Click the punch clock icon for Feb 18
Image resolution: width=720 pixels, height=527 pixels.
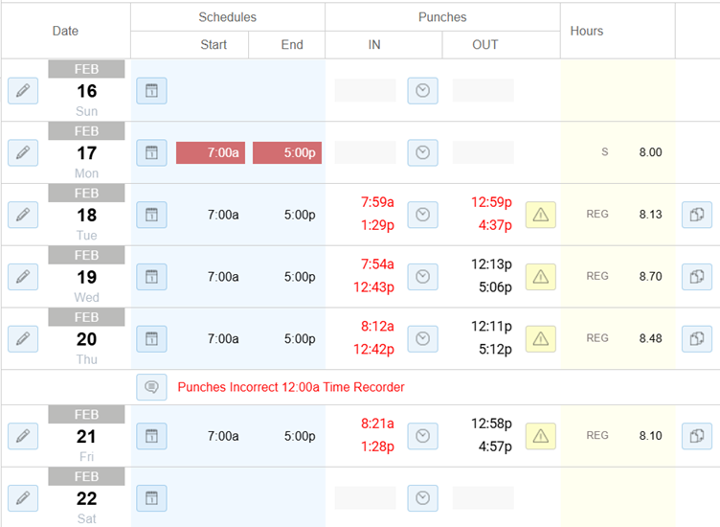coord(422,215)
